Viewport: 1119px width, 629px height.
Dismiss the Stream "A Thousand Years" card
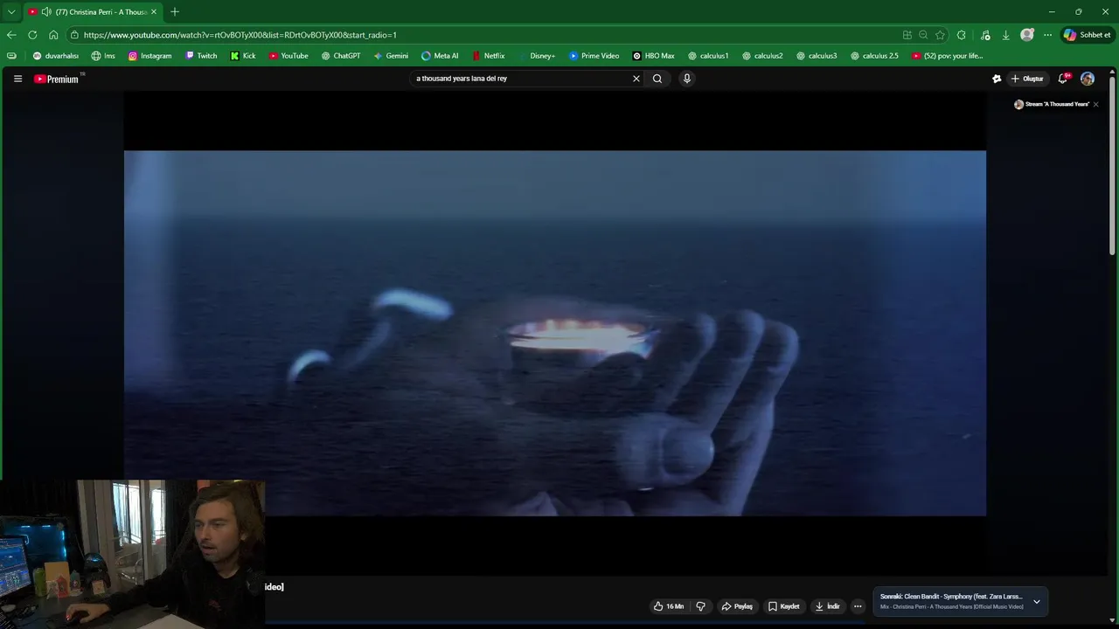click(1095, 104)
